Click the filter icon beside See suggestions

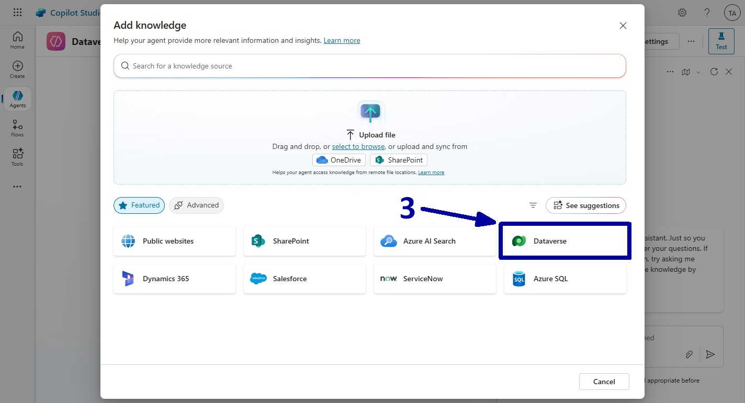533,205
